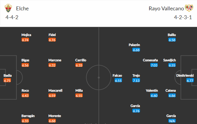The height and width of the screenshot is (124, 197).
Task: Click Comesaña's 7.03 rating badge
Action: tap(154, 65)
